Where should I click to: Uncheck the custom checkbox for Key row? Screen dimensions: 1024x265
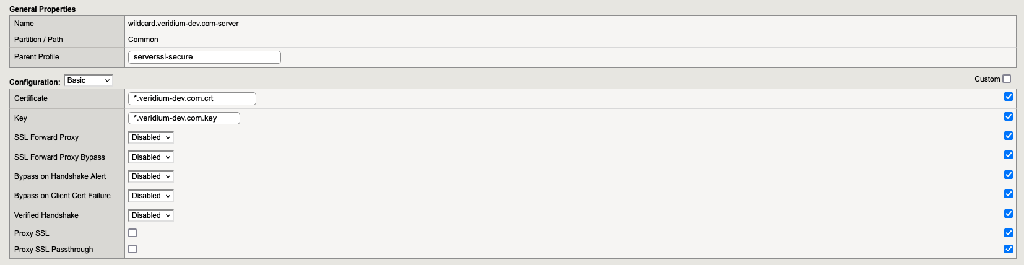click(1009, 116)
